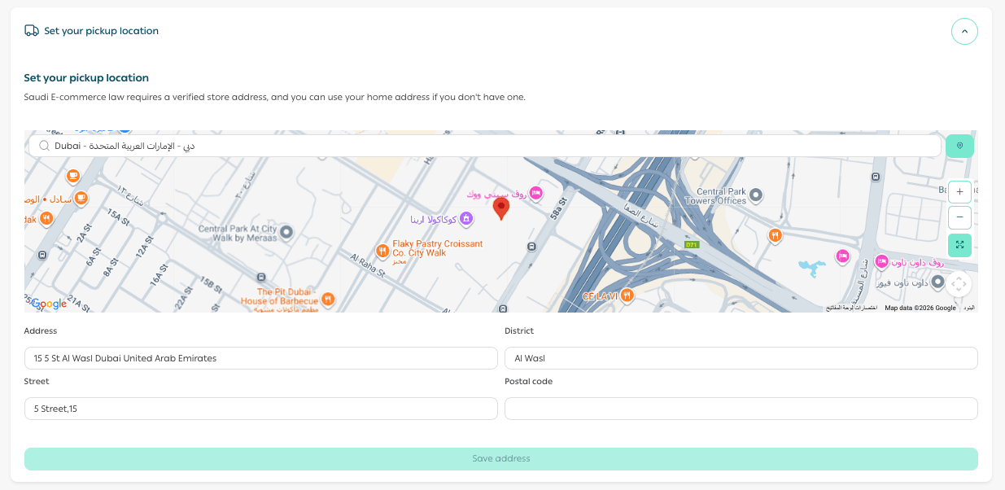
Task: Click the red location marker pin
Action: point(501,208)
